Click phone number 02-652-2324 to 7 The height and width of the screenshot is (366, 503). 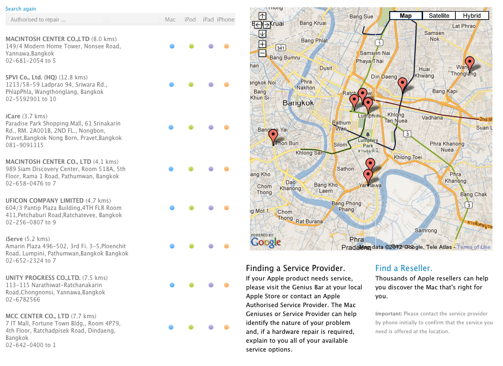pos(31,261)
